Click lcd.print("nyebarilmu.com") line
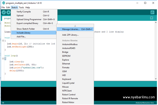The height and width of the screenshot is (105, 158). (26, 68)
